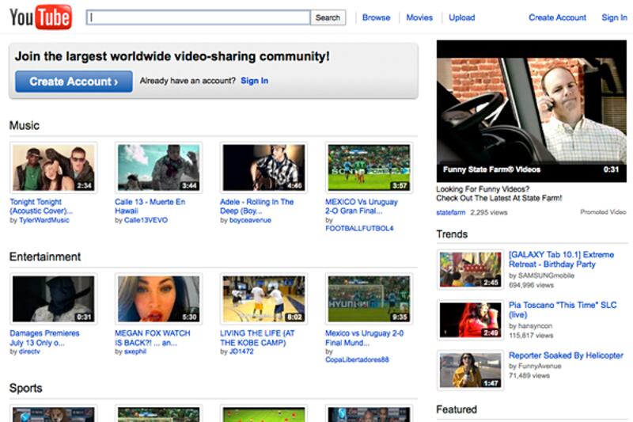The image size is (633, 422).
Task: Open MEXICO Vs Uruguay Gran Final thumbnail
Action: [x=369, y=168]
